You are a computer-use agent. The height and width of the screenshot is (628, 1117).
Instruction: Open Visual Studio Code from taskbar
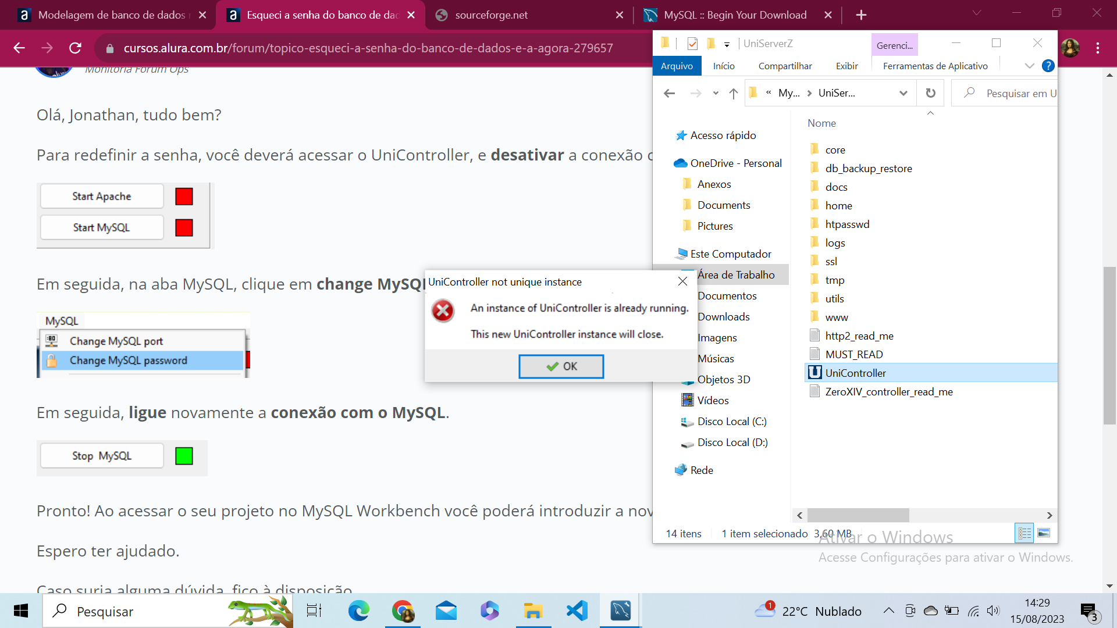pos(577,611)
